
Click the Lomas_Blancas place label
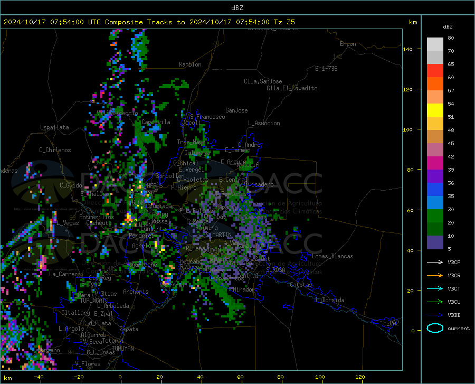(x=332, y=256)
